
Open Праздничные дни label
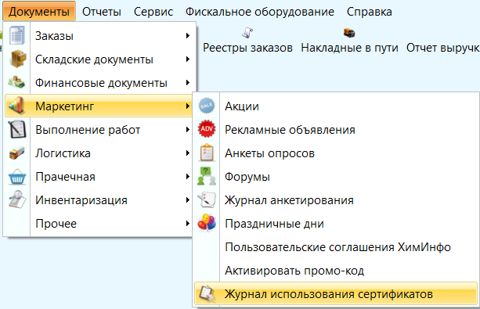(274, 224)
